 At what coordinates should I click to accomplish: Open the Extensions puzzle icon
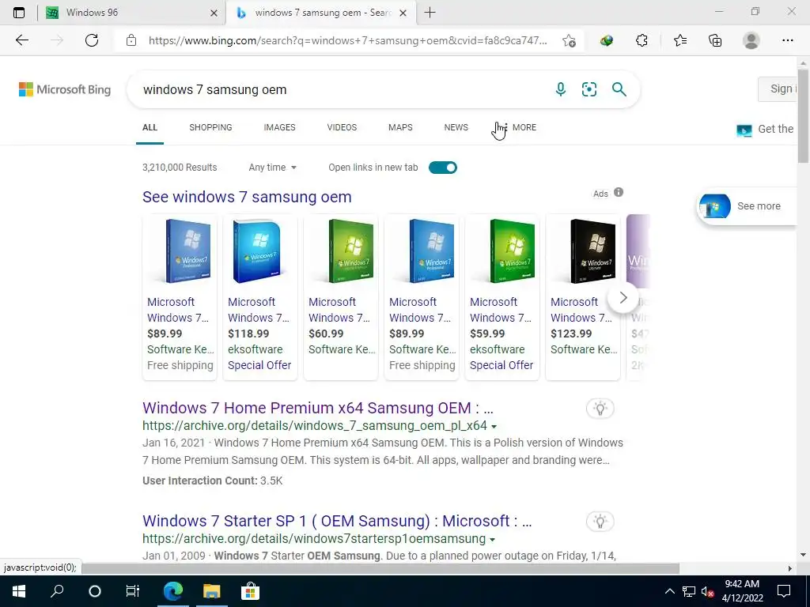coord(642,40)
